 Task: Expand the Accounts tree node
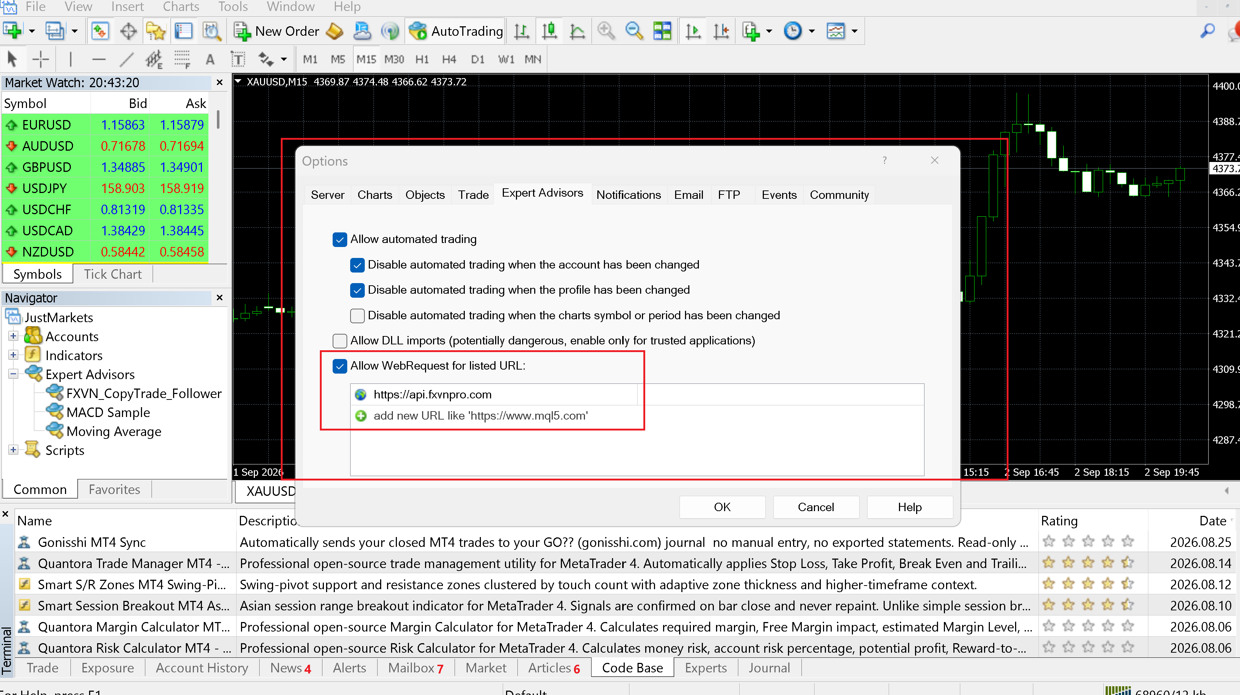pyautogui.click(x=13, y=336)
